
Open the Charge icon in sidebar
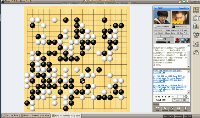coord(196,26)
